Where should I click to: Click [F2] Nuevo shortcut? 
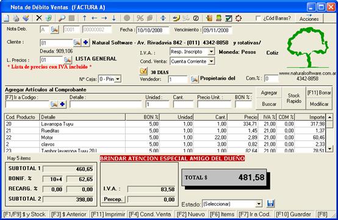click(x=190, y=215)
